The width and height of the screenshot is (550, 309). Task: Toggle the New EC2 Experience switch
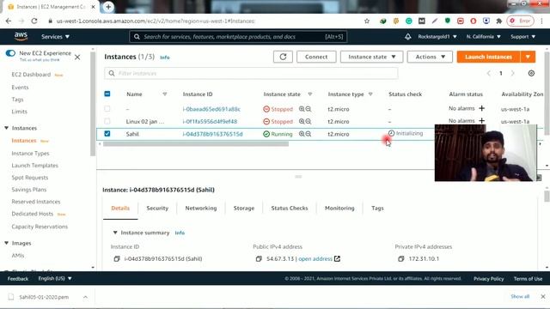pos(10,53)
